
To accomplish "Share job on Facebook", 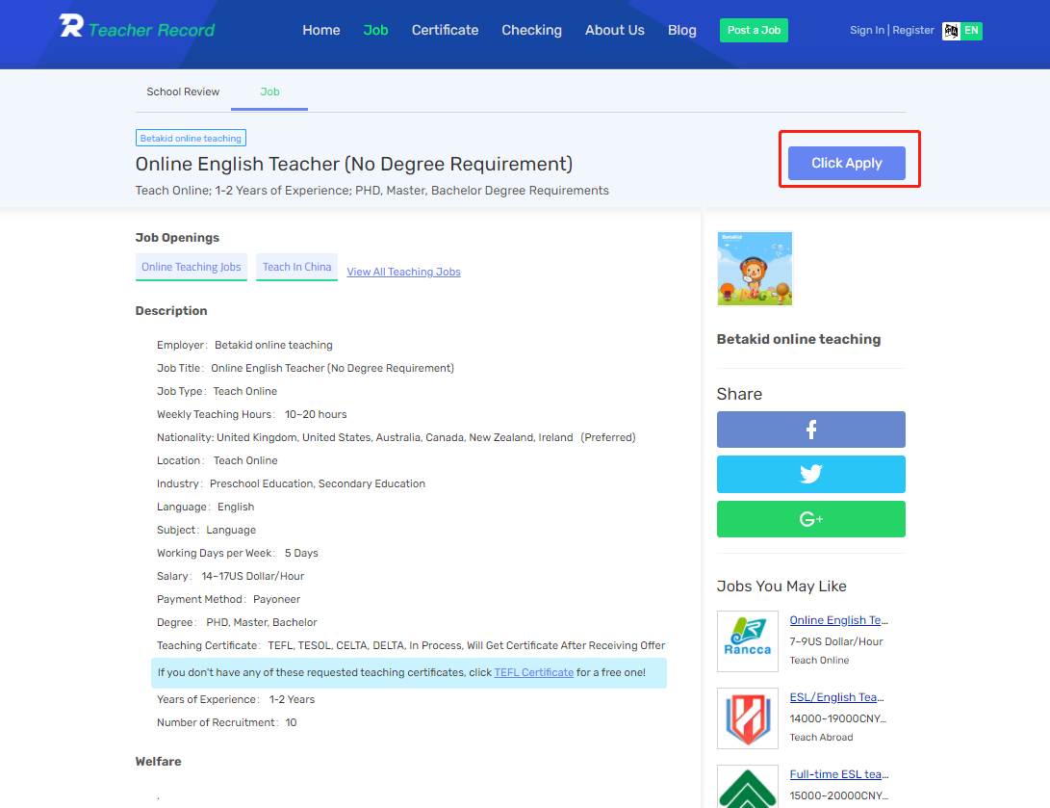I will click(x=810, y=430).
